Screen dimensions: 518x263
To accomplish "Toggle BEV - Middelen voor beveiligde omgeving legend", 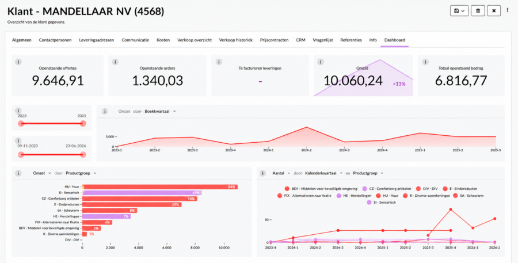I will (x=321, y=189).
